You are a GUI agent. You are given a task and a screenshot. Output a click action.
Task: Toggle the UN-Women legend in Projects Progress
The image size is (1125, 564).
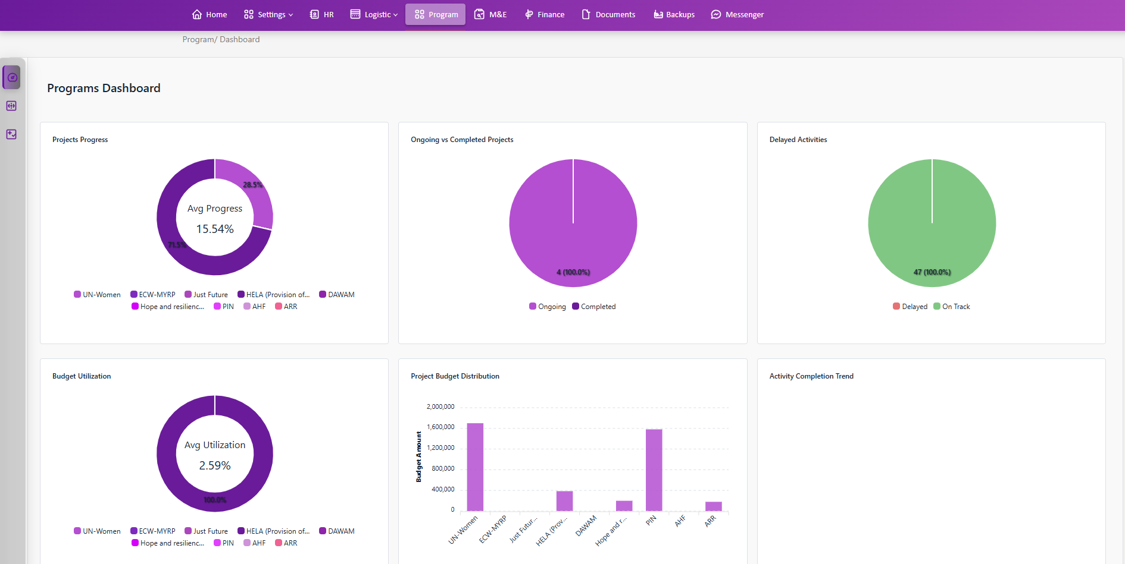pyautogui.click(x=97, y=294)
